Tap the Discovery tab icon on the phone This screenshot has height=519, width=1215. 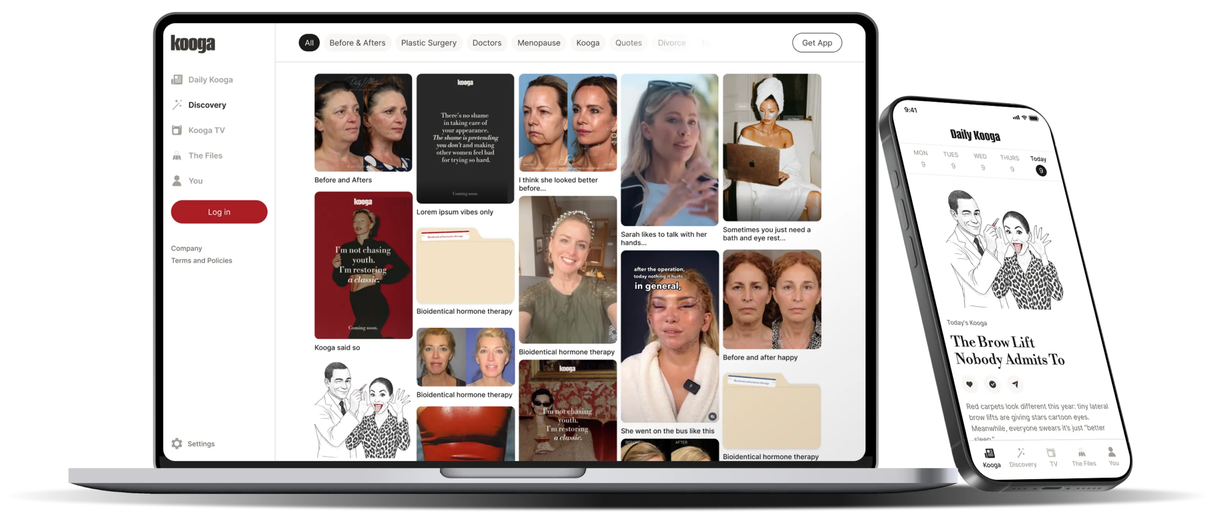[1021, 453]
